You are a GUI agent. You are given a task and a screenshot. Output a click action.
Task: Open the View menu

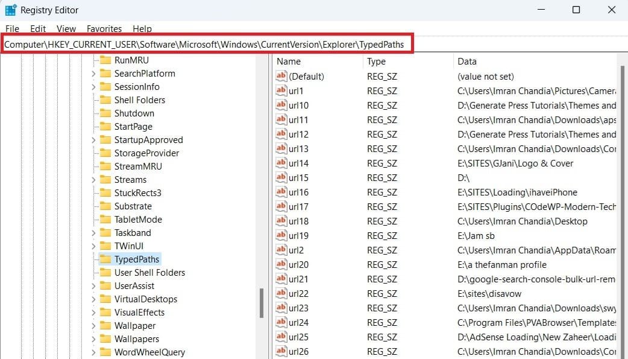(66, 28)
